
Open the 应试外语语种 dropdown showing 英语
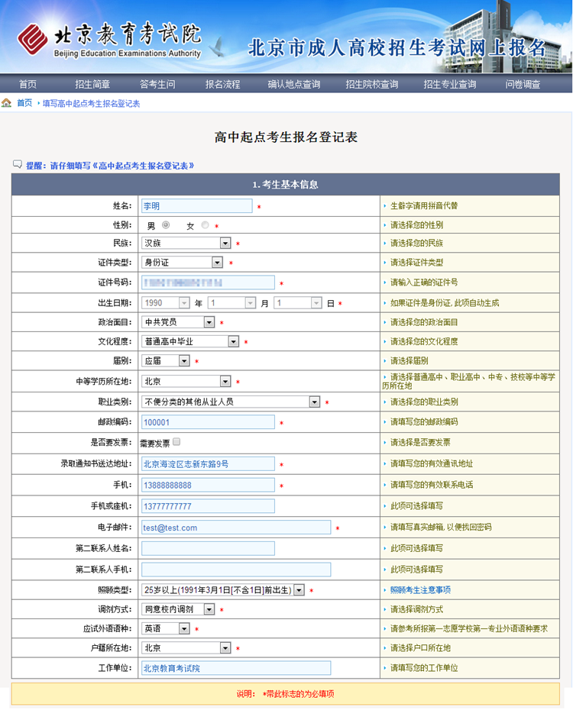(166, 628)
